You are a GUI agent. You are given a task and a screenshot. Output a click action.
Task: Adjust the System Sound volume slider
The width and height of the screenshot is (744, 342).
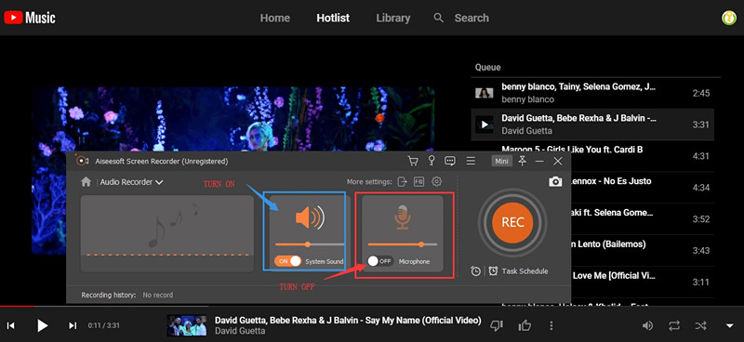coord(310,244)
